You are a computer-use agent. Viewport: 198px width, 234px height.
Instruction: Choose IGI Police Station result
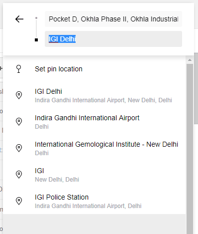point(95,201)
